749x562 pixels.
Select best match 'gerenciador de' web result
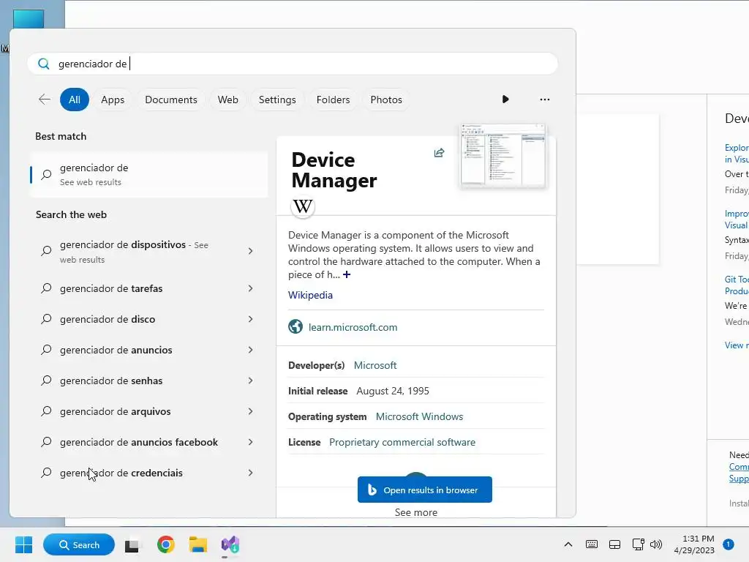click(x=148, y=174)
